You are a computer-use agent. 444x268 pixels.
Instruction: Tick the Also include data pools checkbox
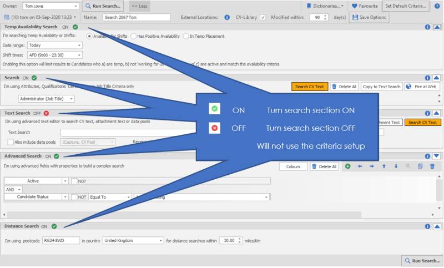point(11,142)
